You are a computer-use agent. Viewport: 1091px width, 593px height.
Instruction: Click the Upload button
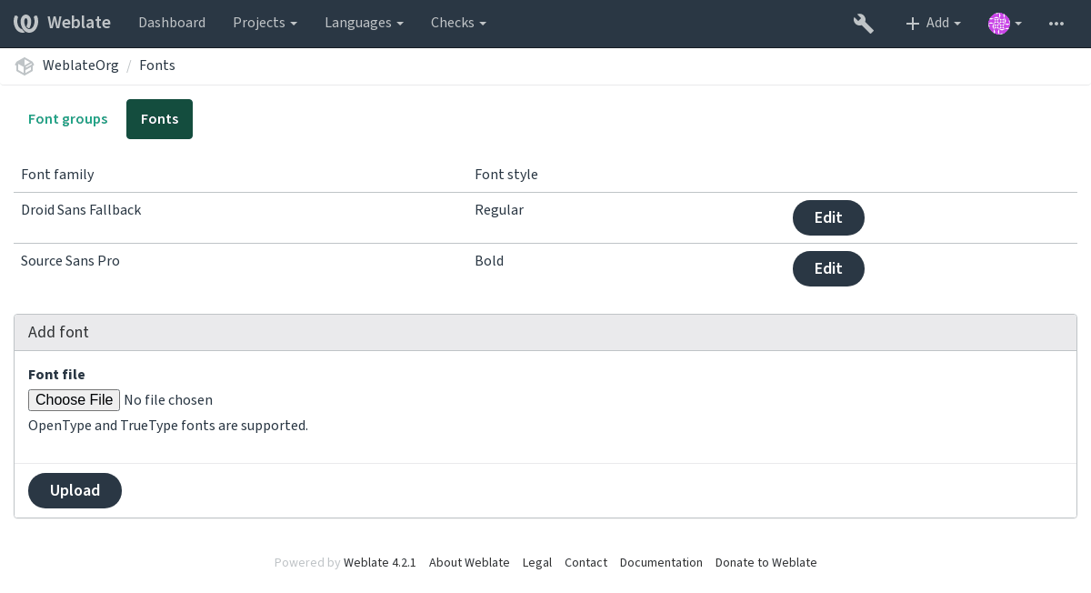coord(75,490)
